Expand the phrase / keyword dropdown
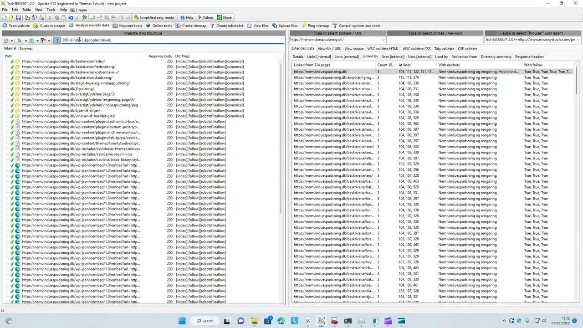583x328 pixels. point(480,40)
